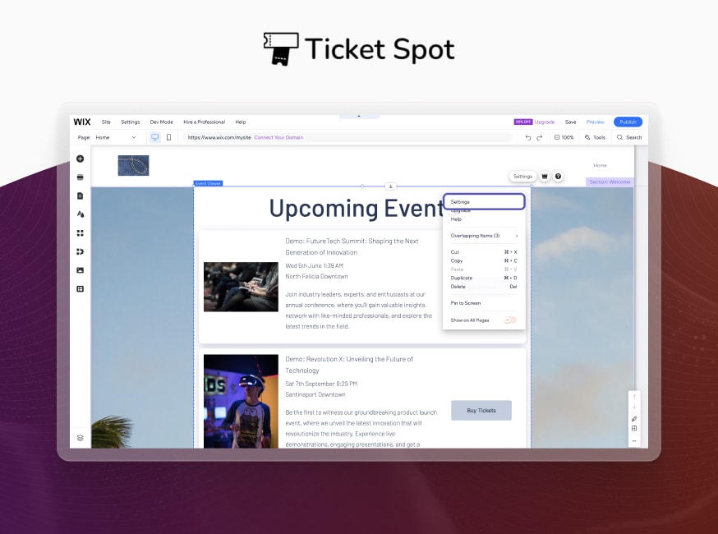The width and height of the screenshot is (718, 534).
Task: Click the Redo arrow icon
Action: 540,137
